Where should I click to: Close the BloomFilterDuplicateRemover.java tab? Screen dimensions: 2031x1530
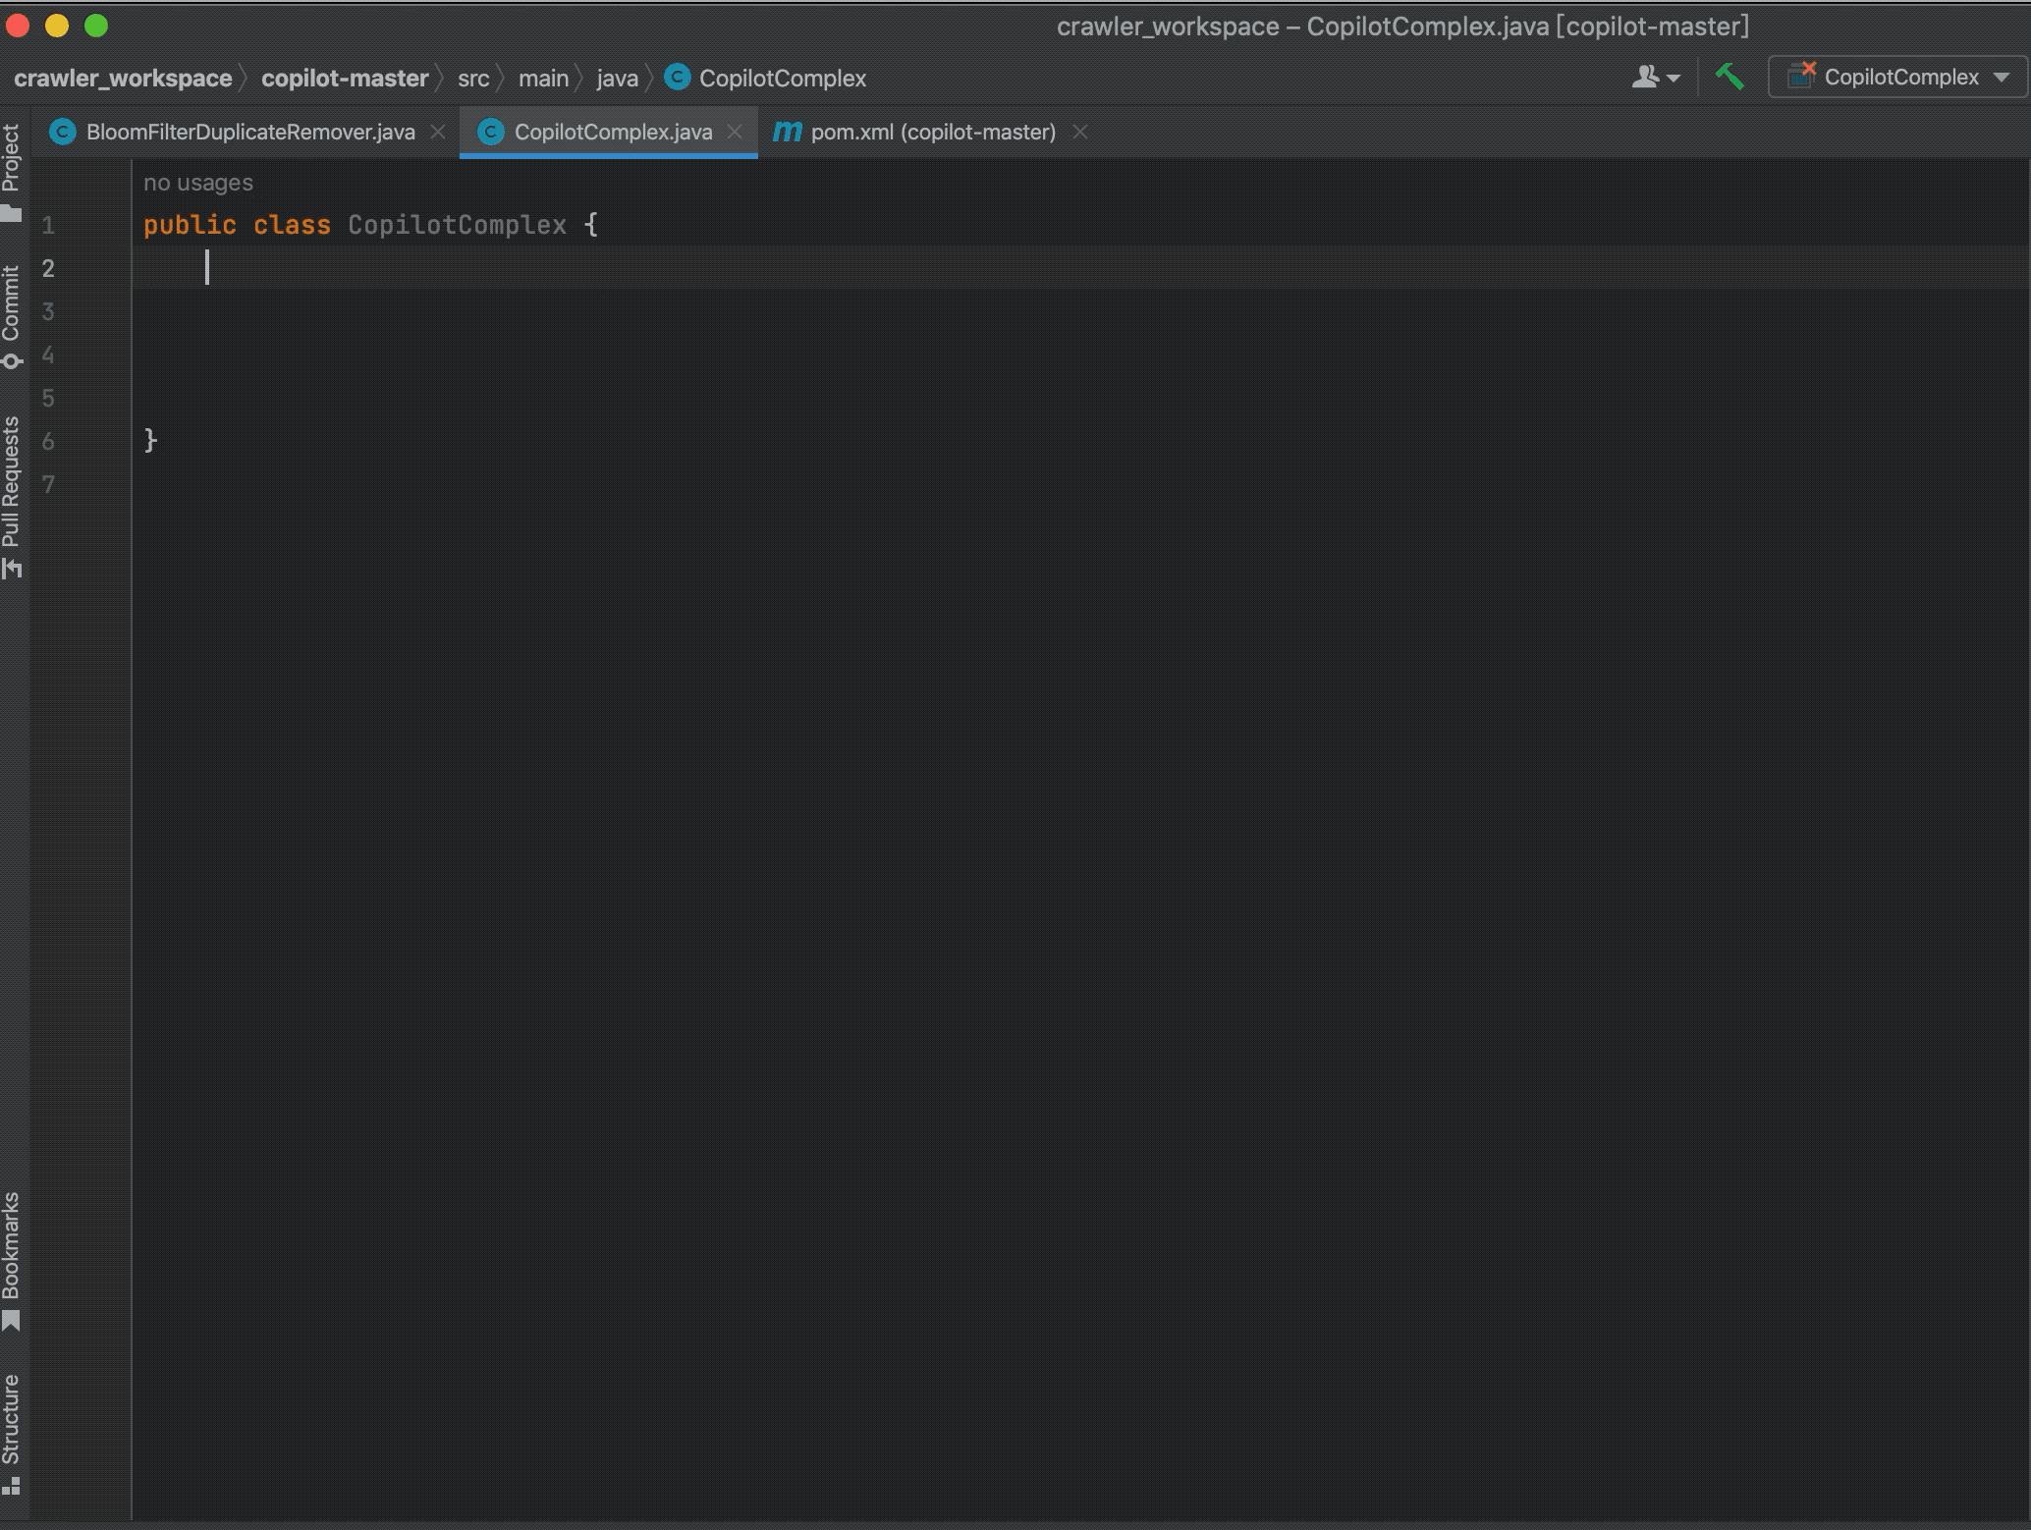coord(438,132)
